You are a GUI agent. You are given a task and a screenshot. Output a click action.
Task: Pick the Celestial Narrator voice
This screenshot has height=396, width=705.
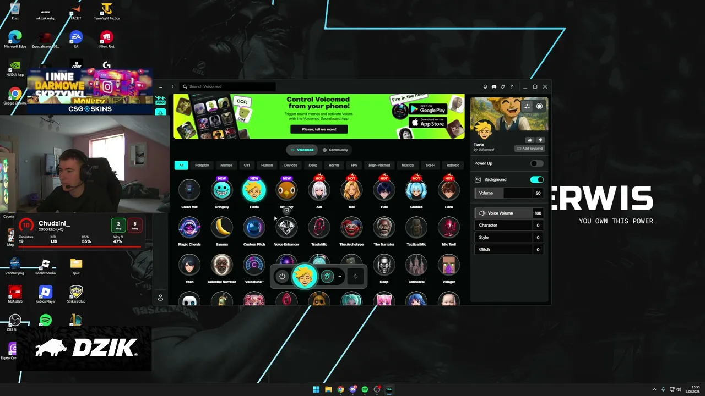tap(222, 265)
